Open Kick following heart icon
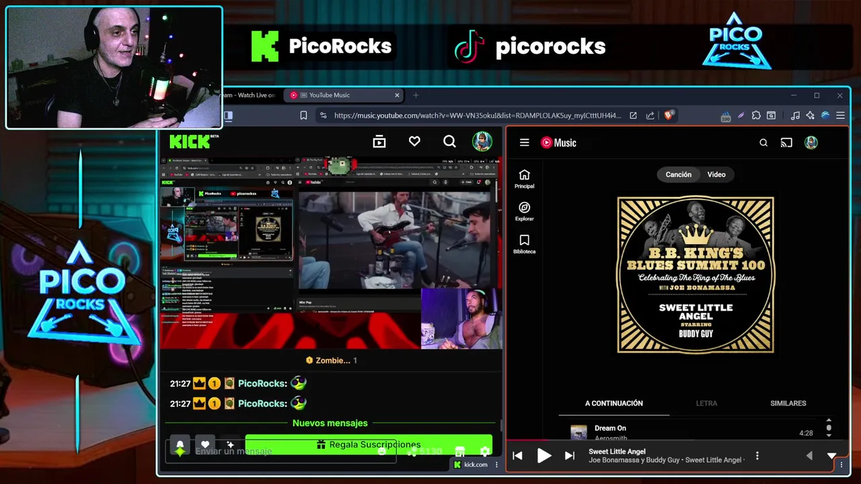The height and width of the screenshot is (484, 861). [414, 141]
